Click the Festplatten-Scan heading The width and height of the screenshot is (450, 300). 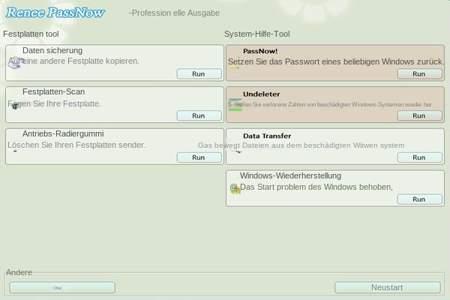click(x=54, y=91)
